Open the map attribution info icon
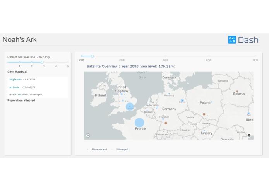This screenshot has height=191, width=269. [x=249, y=135]
